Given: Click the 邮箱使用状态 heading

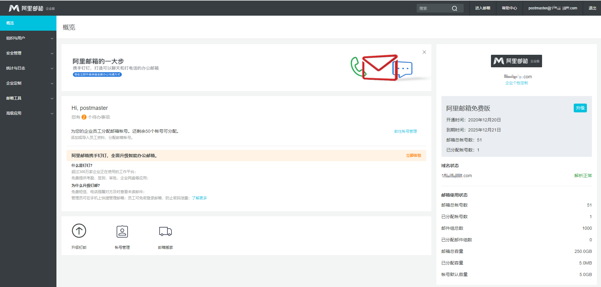Looking at the screenshot, I should point(454,195).
